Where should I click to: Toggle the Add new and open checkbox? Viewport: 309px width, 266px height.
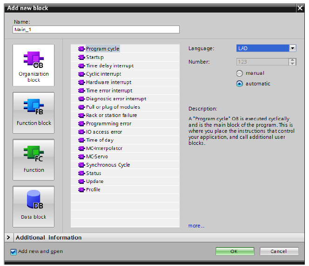click(x=13, y=252)
